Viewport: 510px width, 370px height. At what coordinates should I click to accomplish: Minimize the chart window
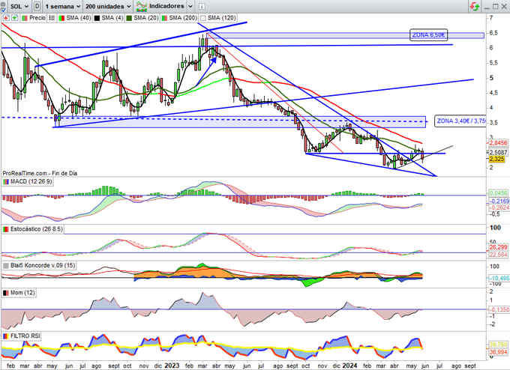pos(487,7)
